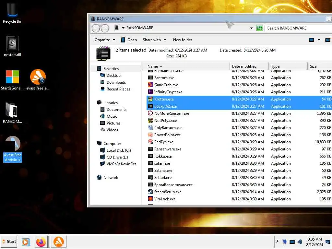The height and width of the screenshot is (249, 332).
Task: Open the Share with menu
Action: [154, 40]
